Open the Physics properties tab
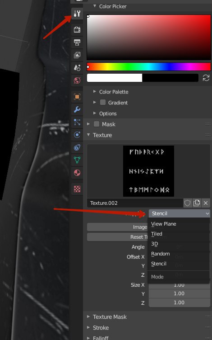 tap(77, 135)
